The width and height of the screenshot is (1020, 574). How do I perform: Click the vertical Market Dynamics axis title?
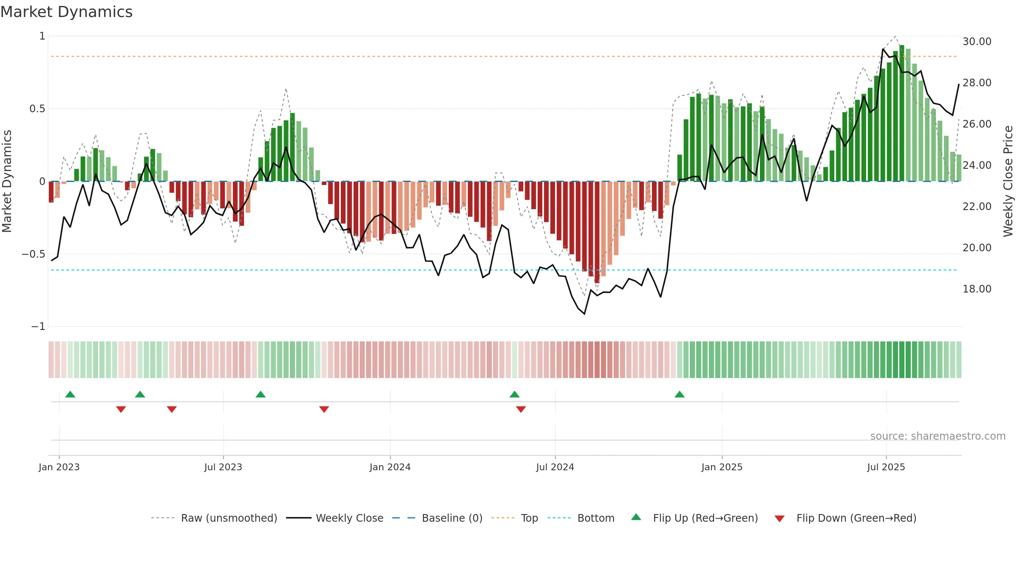[x=7, y=181]
